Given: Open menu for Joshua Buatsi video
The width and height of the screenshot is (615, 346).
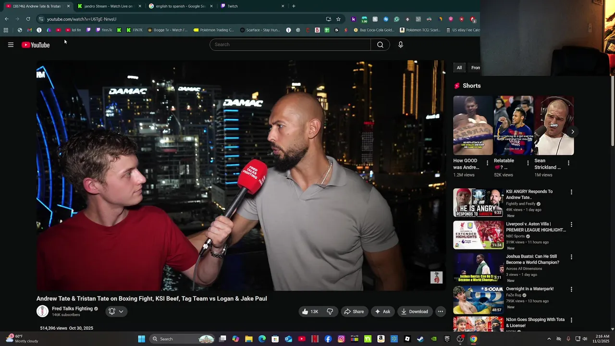Looking at the screenshot, I should [571, 257].
